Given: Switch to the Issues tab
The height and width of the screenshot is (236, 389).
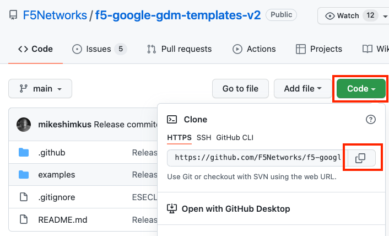Looking at the screenshot, I should [x=99, y=49].
